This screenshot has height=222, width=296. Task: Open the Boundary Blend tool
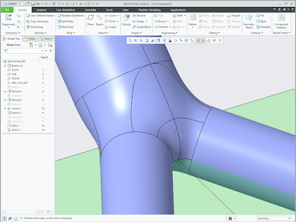pyautogui.click(x=249, y=21)
